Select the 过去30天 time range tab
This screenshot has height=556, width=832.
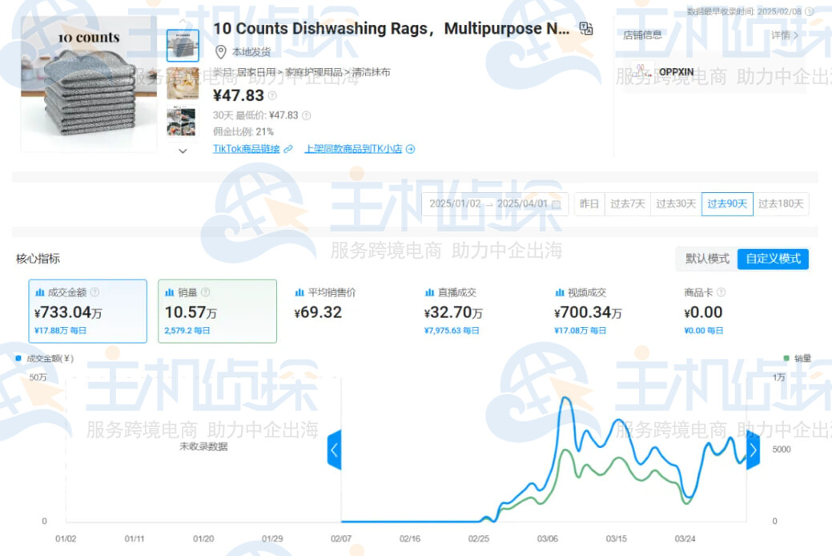[x=675, y=204]
